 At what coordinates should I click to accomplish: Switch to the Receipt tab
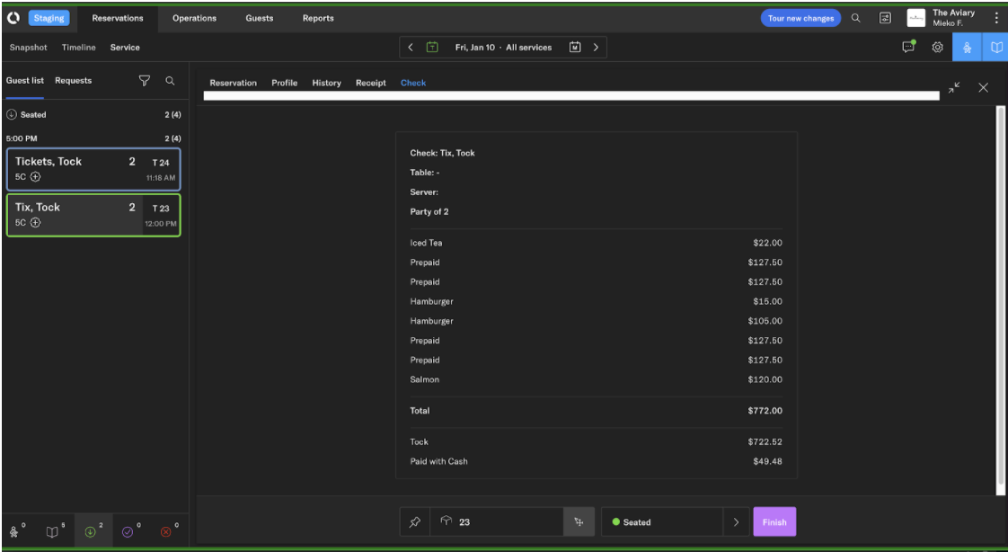tap(370, 83)
